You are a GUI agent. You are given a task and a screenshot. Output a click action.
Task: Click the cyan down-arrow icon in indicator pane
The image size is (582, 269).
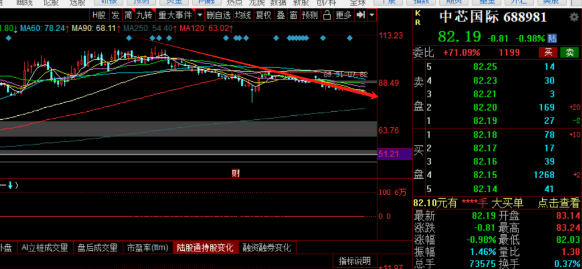pos(10,185)
